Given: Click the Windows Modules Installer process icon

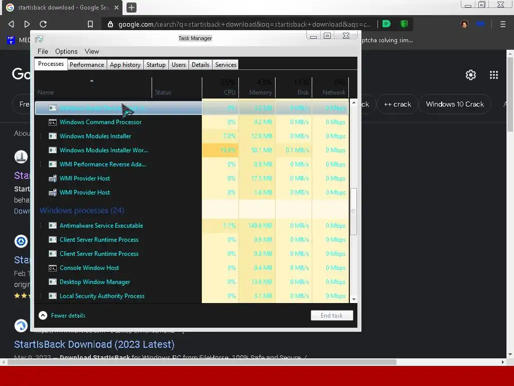Looking at the screenshot, I should pyautogui.click(x=52, y=136).
